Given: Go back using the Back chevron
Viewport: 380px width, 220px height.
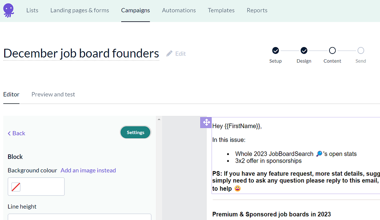Looking at the screenshot, I should tap(16, 133).
